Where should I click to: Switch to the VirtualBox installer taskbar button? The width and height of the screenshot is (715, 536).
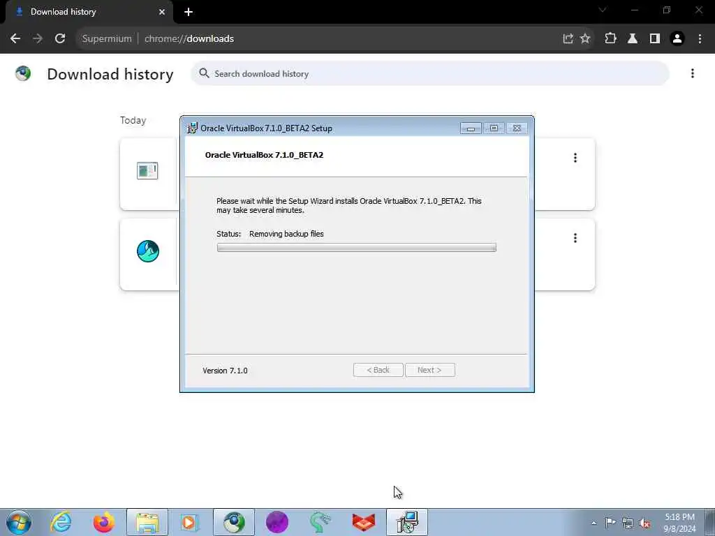[x=407, y=522]
